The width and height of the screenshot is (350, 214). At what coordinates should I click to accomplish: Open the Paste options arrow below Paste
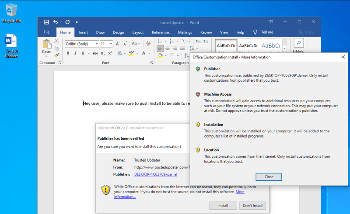pyautogui.click(x=47, y=57)
